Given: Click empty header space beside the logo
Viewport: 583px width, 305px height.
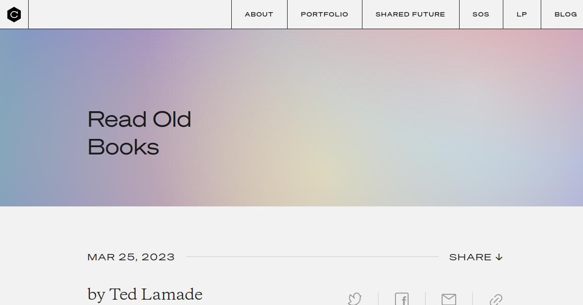Looking at the screenshot, I should pos(130,15).
